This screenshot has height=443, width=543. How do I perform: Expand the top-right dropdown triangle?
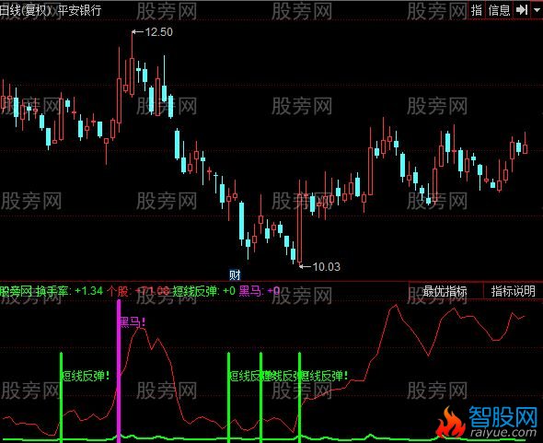537,10
